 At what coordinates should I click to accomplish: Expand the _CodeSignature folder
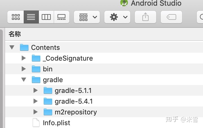point(24,58)
